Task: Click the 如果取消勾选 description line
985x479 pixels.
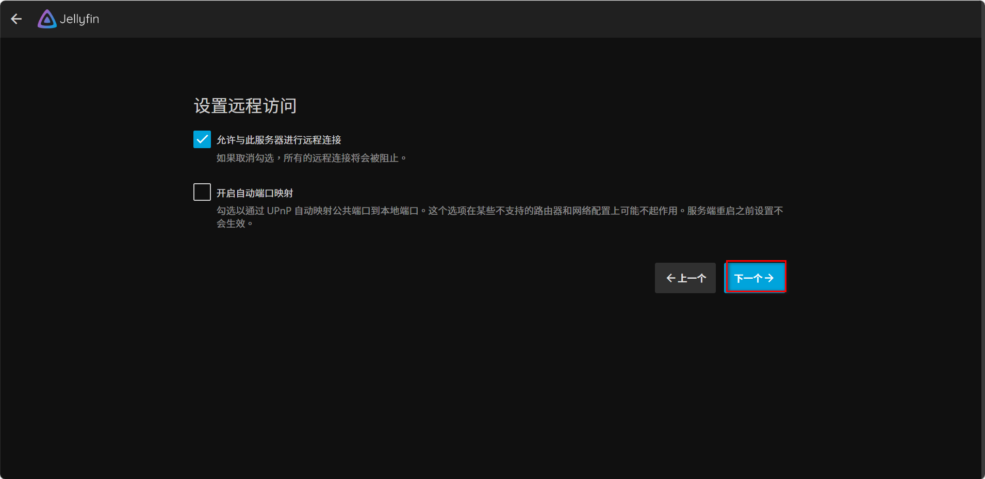Action: point(245,158)
